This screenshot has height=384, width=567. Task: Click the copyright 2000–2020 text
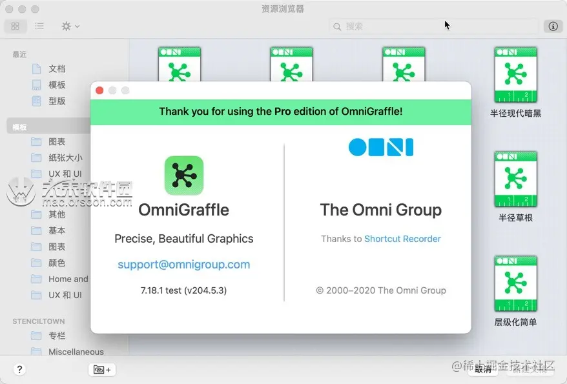(381, 290)
